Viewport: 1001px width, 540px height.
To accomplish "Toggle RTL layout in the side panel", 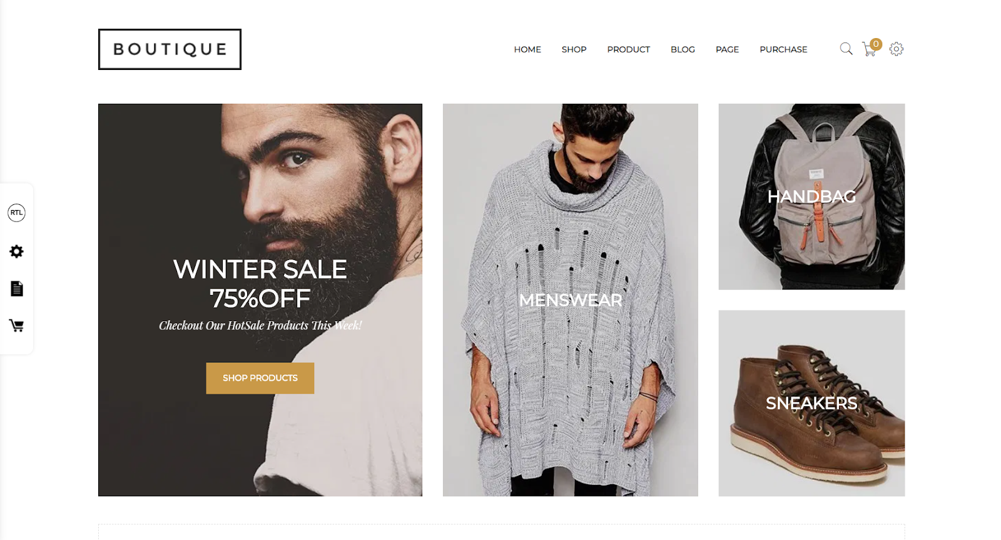I will click(16, 212).
